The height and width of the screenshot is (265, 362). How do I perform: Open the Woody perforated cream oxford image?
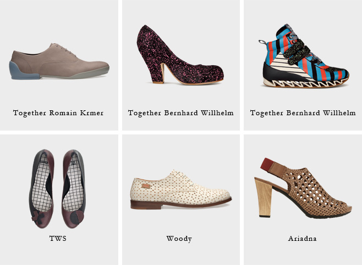point(181,189)
